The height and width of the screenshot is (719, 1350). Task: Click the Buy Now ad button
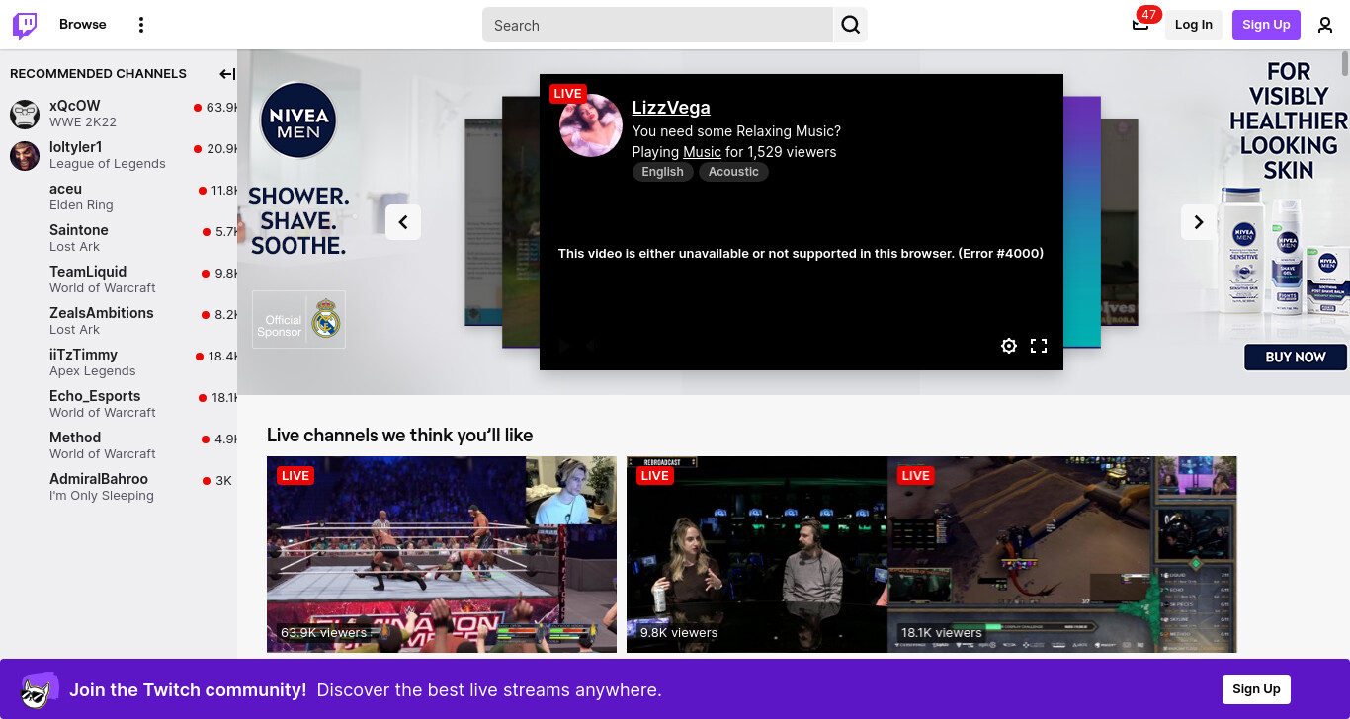tap(1296, 357)
